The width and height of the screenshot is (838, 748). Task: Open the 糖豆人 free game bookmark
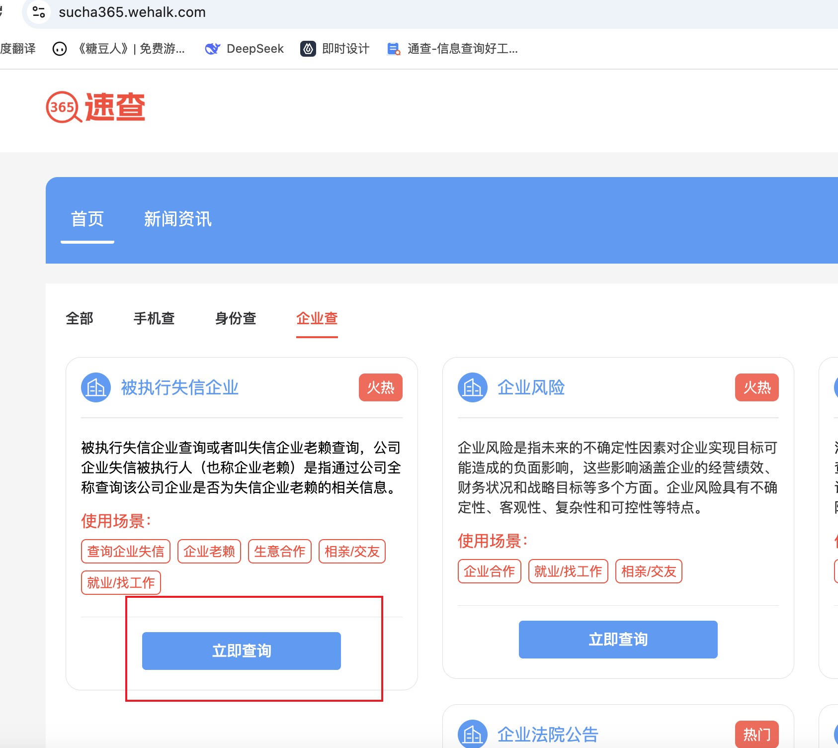coord(119,49)
